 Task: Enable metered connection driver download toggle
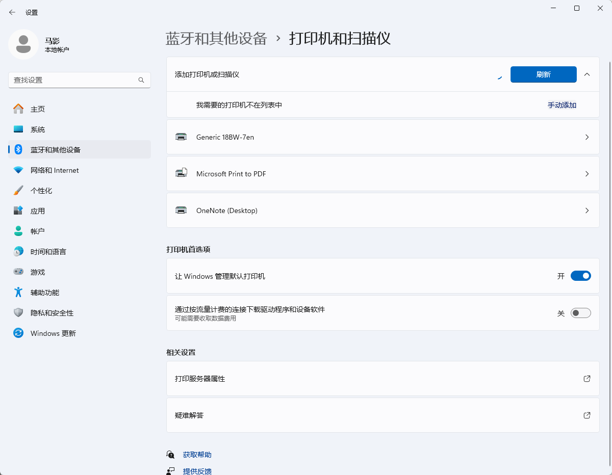pos(580,313)
